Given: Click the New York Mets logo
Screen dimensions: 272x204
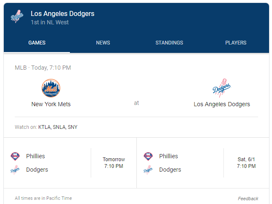Looking at the screenshot, I should point(51,88).
